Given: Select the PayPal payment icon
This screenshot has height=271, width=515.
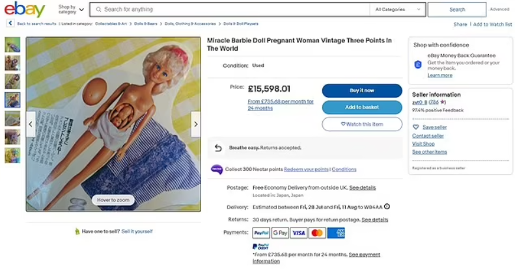Looking at the screenshot, I should [x=260, y=233].
